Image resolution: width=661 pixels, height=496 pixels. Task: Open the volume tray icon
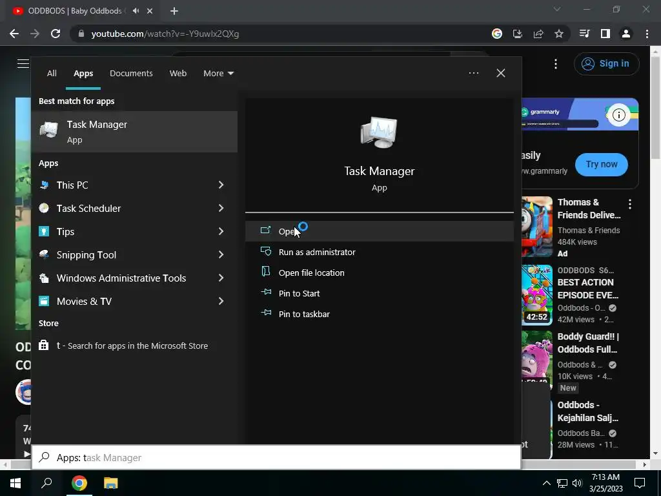tap(577, 483)
